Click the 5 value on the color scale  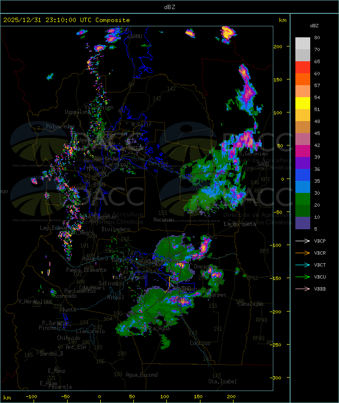[316, 229]
